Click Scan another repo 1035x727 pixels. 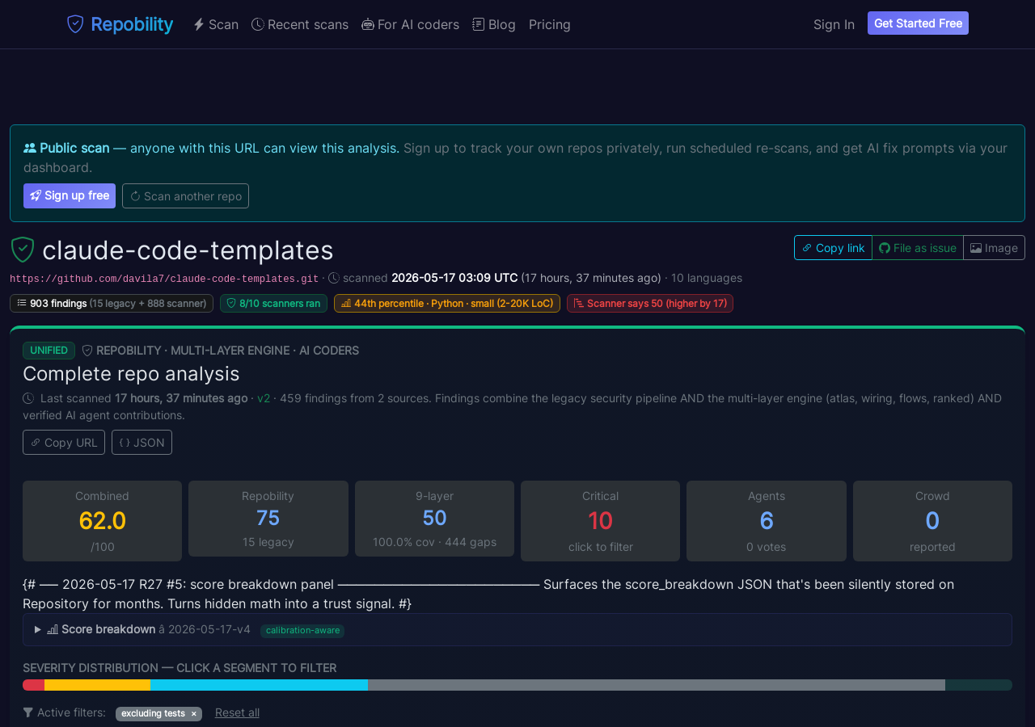(x=185, y=195)
